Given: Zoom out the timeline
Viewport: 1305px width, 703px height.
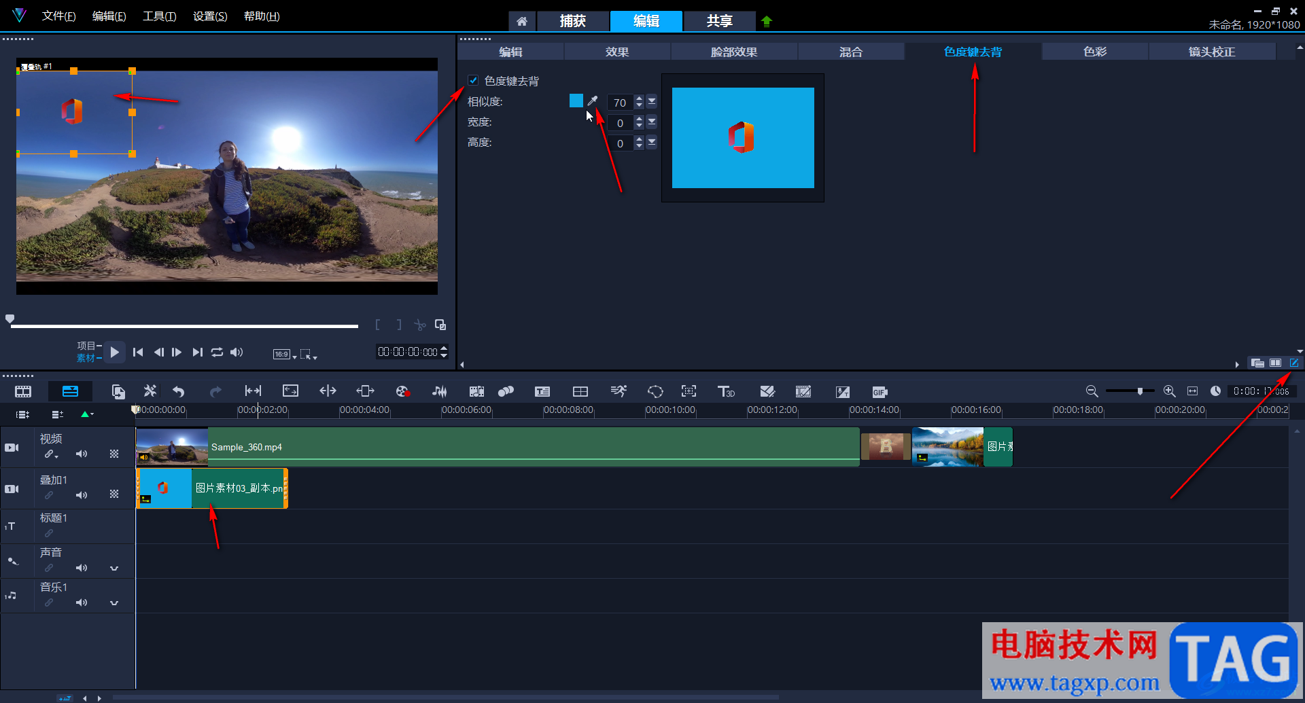Looking at the screenshot, I should coord(1092,391).
